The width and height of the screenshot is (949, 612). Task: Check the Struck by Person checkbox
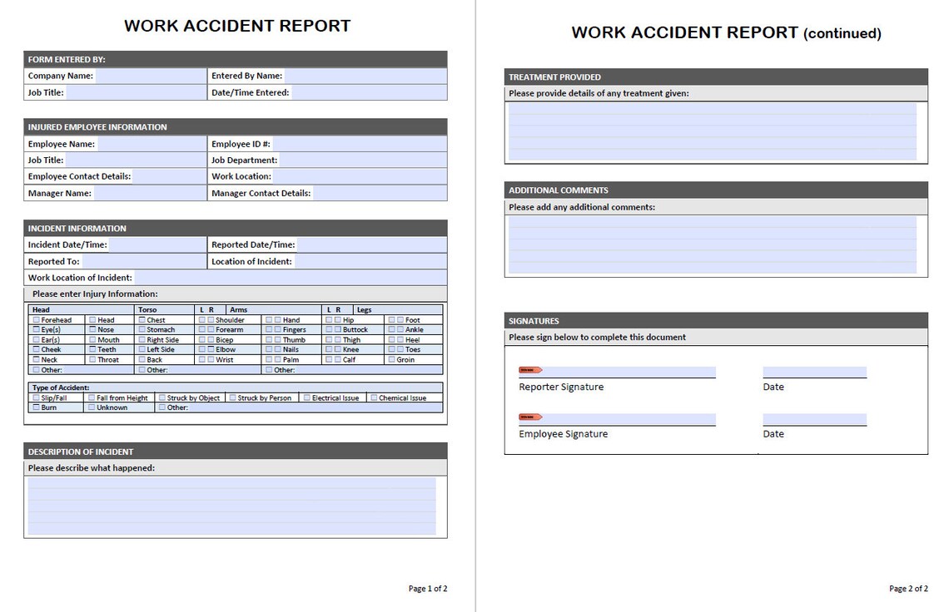click(234, 397)
